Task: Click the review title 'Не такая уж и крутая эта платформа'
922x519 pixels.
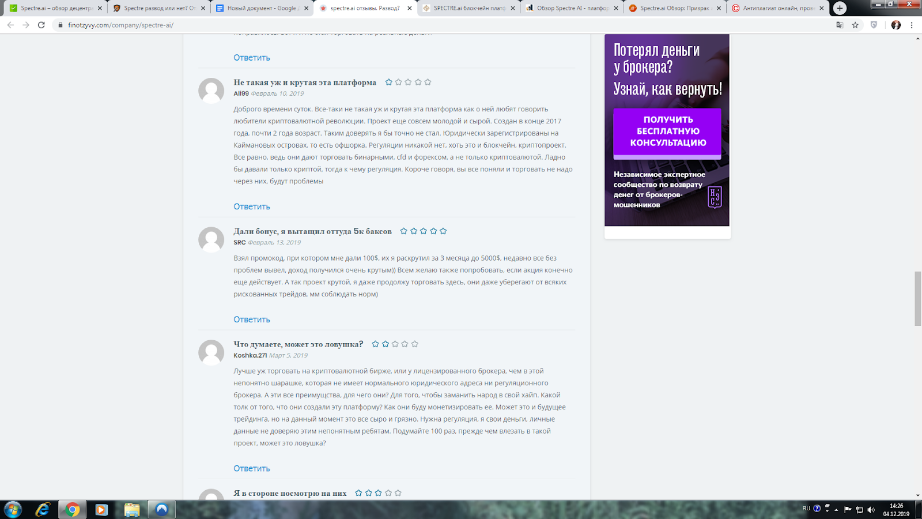Action: click(x=305, y=82)
